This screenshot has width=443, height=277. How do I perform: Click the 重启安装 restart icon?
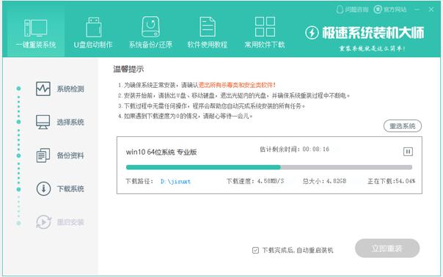[43, 222]
